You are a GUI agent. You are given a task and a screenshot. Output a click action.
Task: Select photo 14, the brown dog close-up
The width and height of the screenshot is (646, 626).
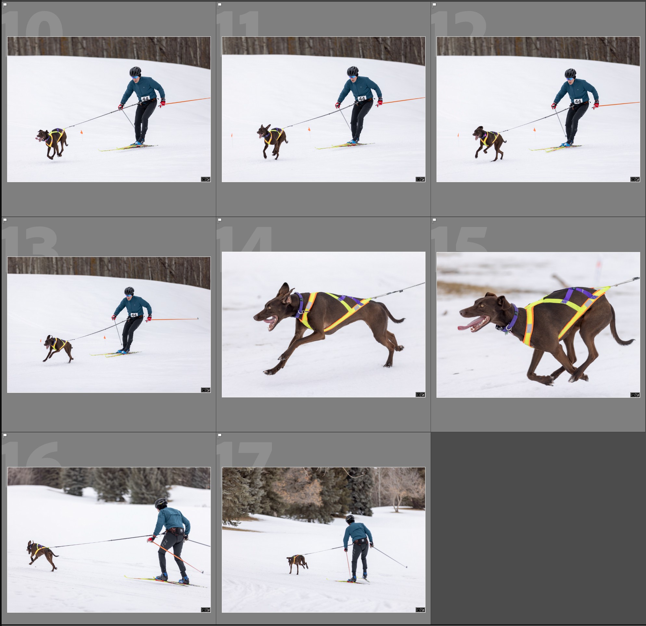point(323,325)
